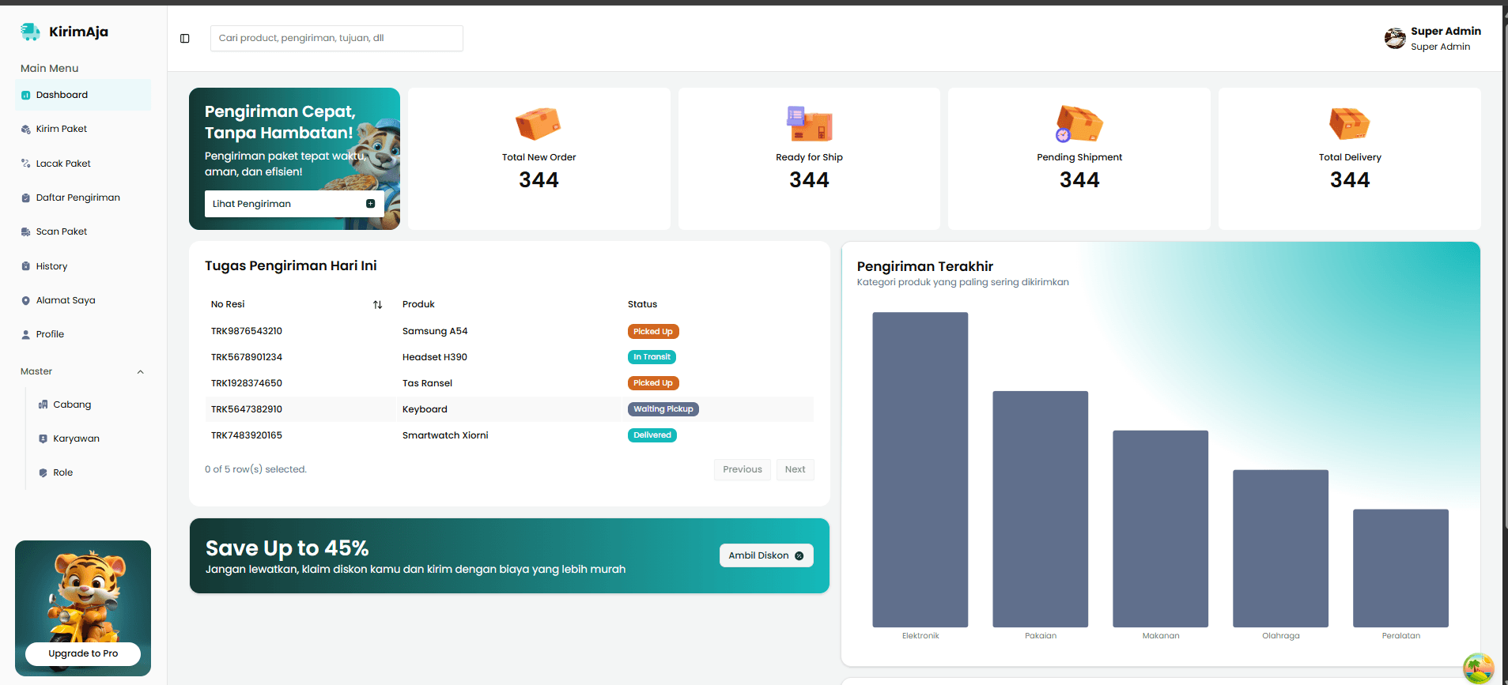Click the Status column header
The width and height of the screenshot is (1508, 685).
coord(642,304)
